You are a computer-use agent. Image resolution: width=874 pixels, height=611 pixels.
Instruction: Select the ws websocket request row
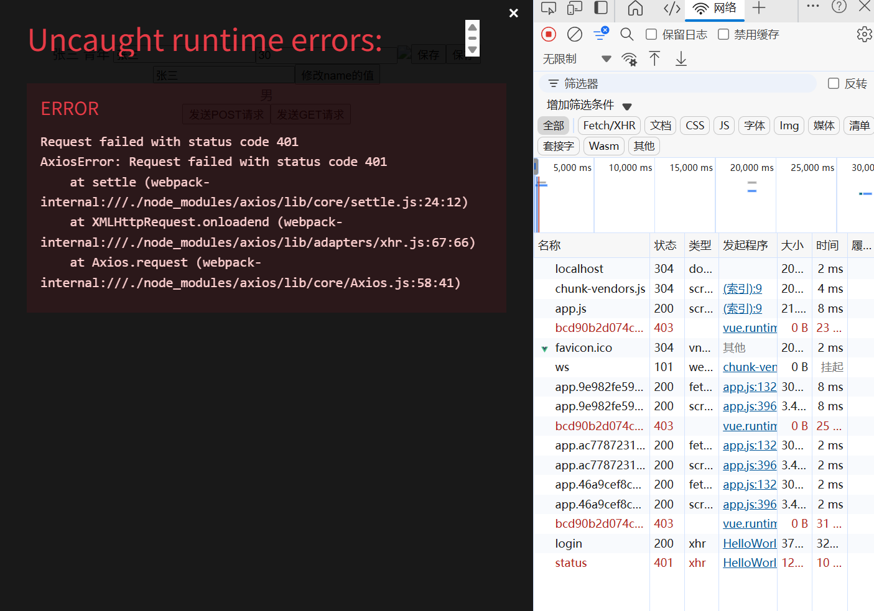(704, 367)
